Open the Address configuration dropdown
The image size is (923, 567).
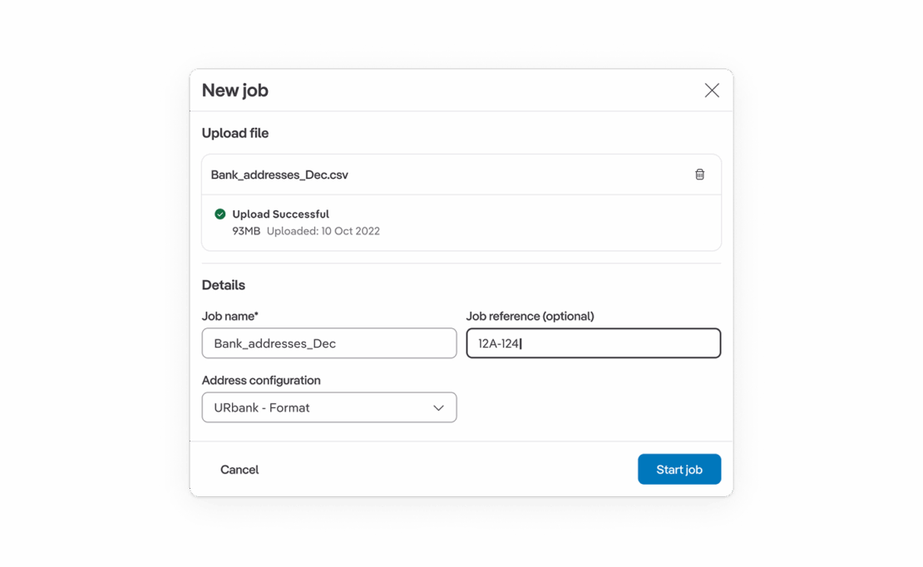click(x=329, y=407)
